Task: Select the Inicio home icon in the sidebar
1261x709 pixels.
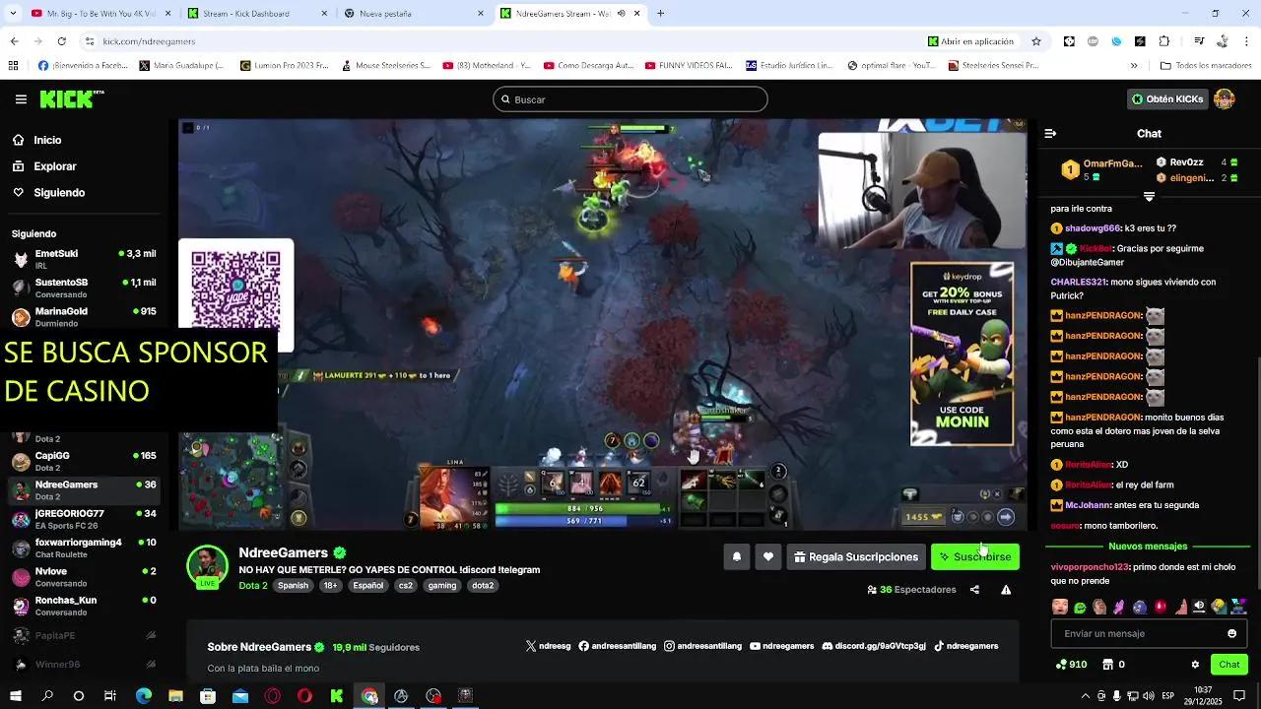Action: pos(21,139)
